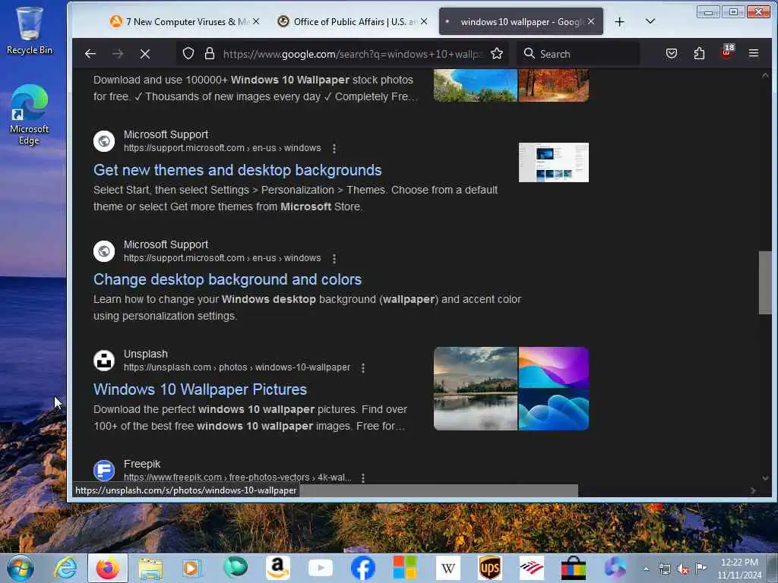Screen dimensions: 778x583
Task: Close the windows 10 wallpaper tab
Action: tap(591, 21)
